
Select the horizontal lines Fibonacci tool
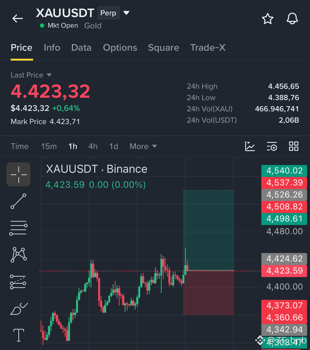pyautogui.click(x=18, y=228)
